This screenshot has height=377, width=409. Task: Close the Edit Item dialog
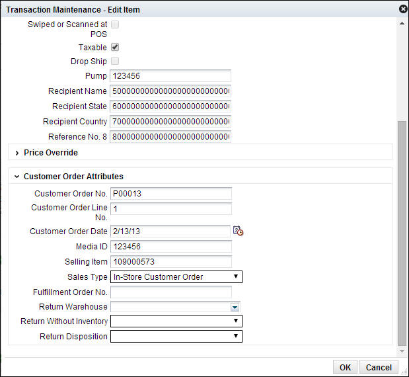click(x=403, y=9)
